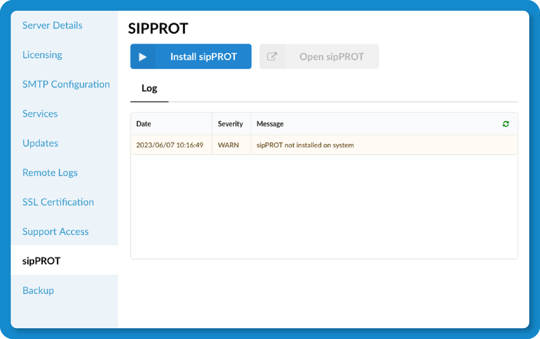The image size is (540, 339).
Task: Open SMTP Configuration settings
Action: click(66, 84)
